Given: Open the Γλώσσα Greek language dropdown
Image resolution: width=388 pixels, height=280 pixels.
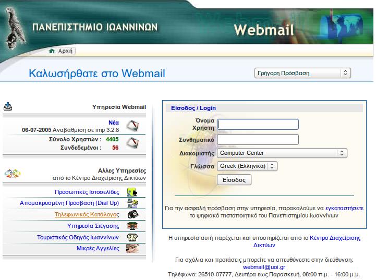Looking at the screenshot, I should 247,166.
